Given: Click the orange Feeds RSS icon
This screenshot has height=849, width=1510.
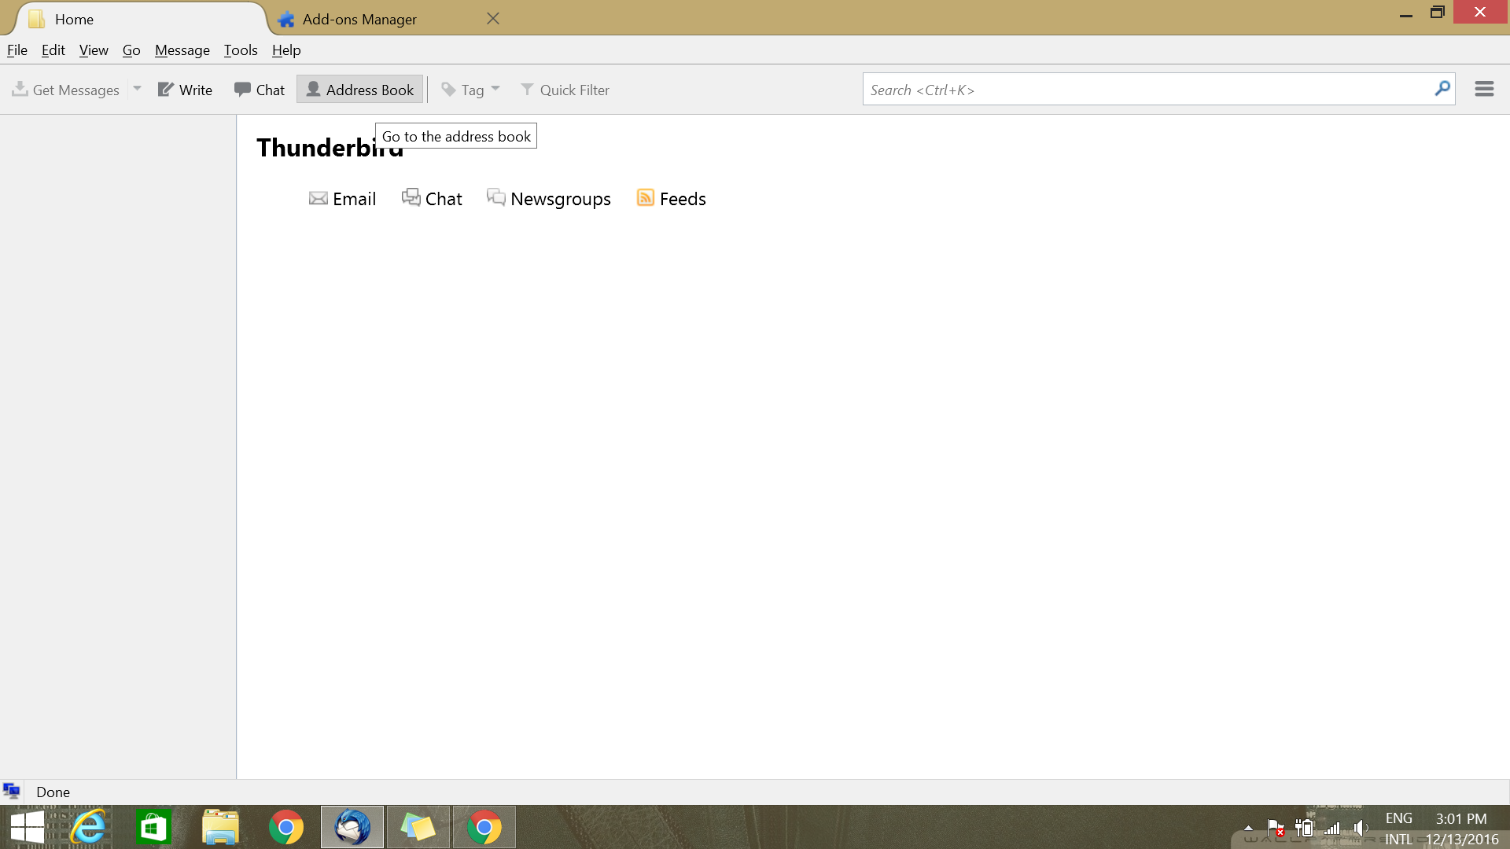Looking at the screenshot, I should click(x=646, y=197).
